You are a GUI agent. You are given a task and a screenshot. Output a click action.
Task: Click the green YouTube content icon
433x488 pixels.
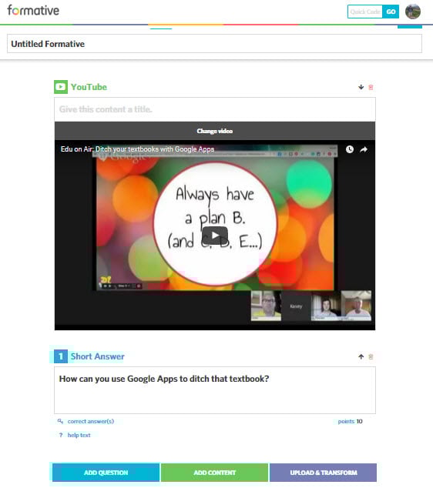[x=61, y=87]
